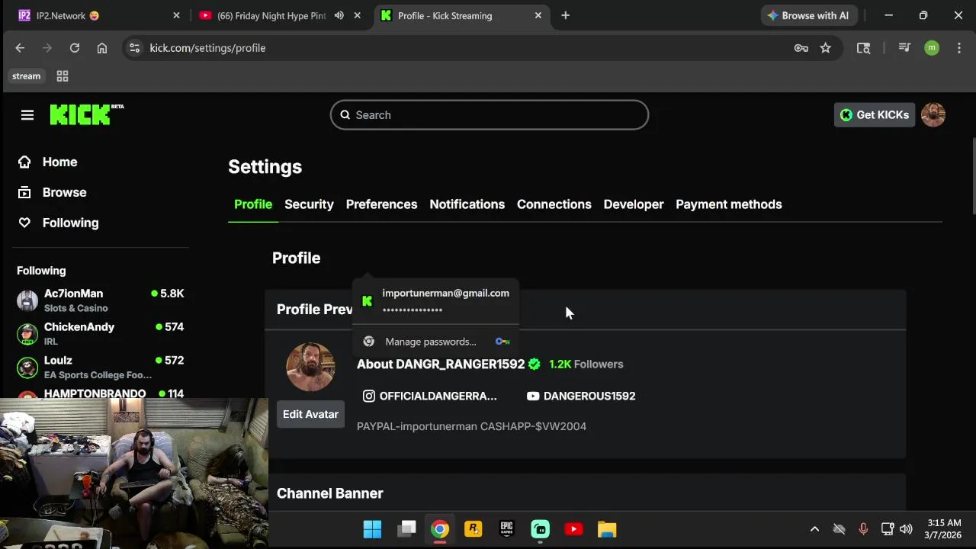Viewport: 976px width, 549px height.
Task: Click Manage passwords in autofill popup
Action: [x=435, y=342]
